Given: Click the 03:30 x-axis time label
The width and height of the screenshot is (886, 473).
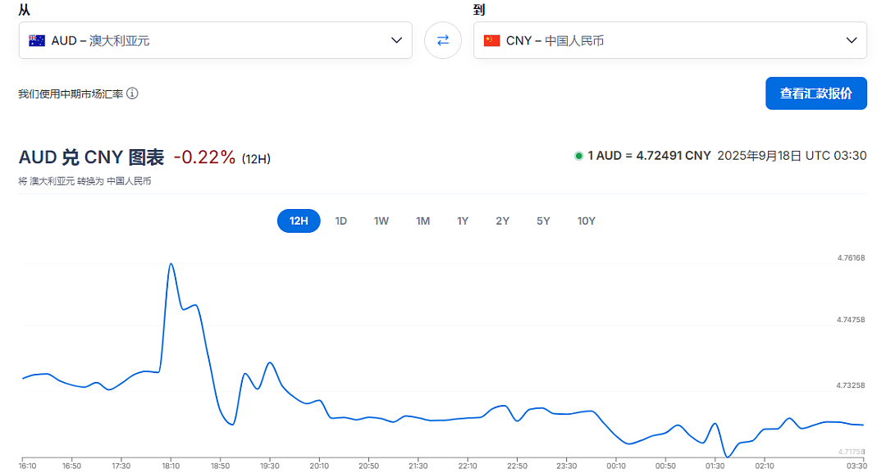Looking at the screenshot, I should click(x=856, y=466).
